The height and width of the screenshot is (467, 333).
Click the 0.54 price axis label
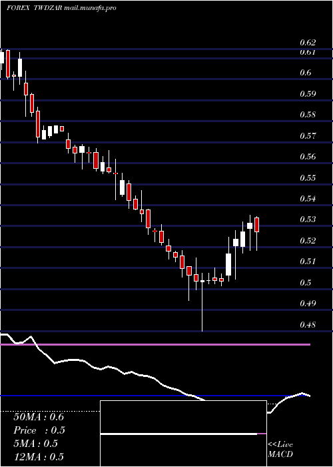pyautogui.click(x=308, y=199)
